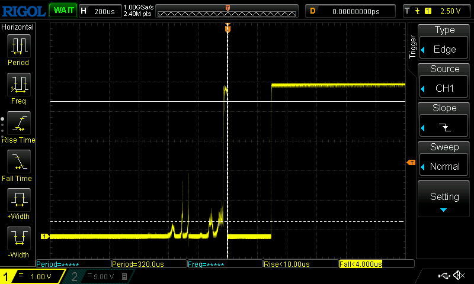Select the +Width measurement icon
This screenshot has width=474, height=284.
click(x=18, y=200)
